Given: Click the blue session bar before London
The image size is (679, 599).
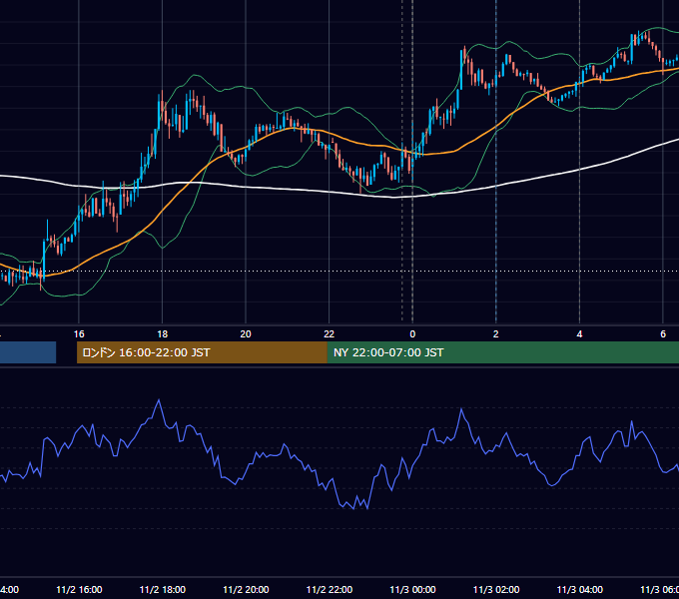Looking at the screenshot, I should pos(28,352).
